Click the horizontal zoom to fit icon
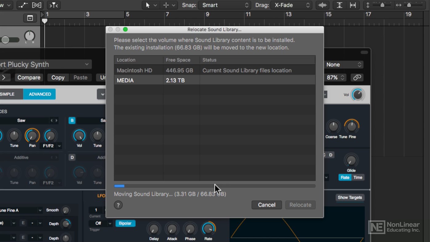Viewport: 430px width, 242px height. point(353,5)
